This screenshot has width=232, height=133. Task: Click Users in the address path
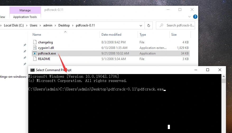click(x=34, y=25)
